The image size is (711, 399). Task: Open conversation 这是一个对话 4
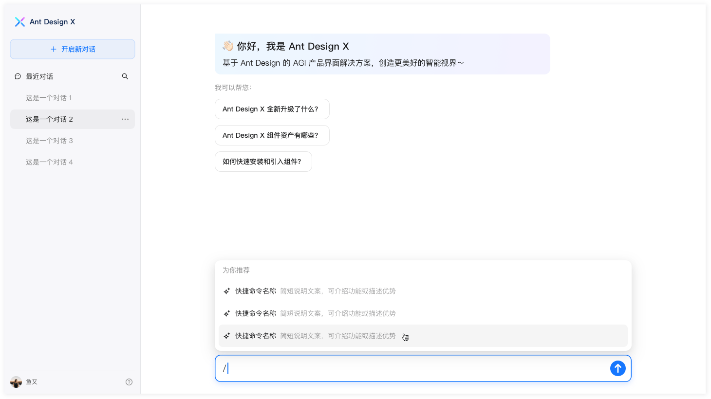pyautogui.click(x=73, y=162)
